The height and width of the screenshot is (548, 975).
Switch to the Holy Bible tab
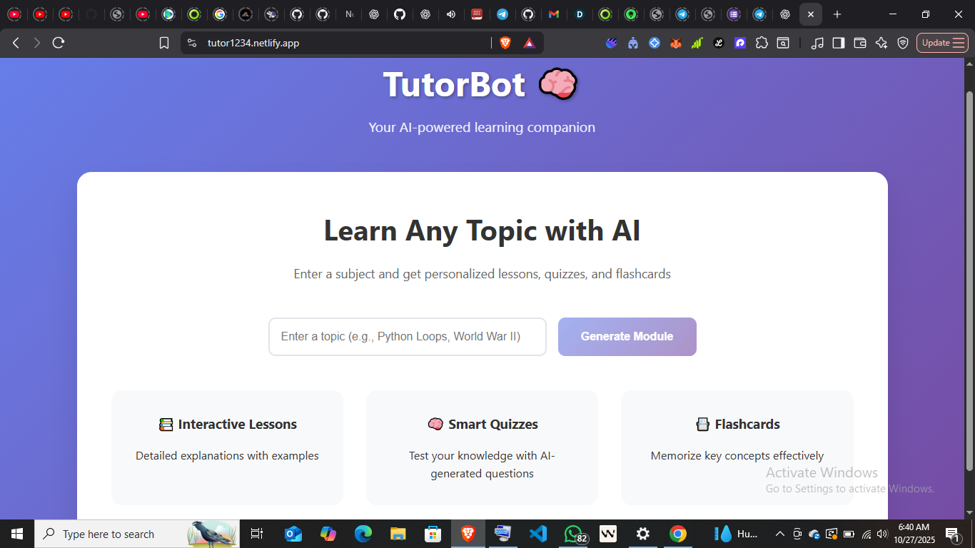click(x=477, y=14)
